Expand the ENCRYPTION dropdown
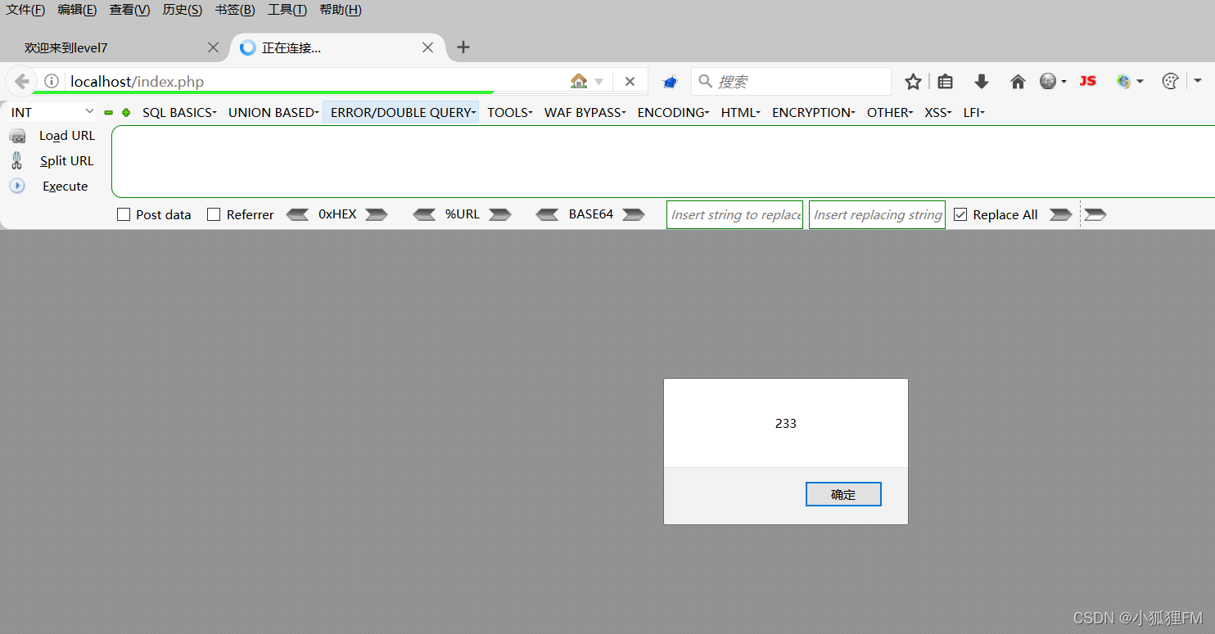Viewport: 1215px width, 634px height. click(x=814, y=113)
